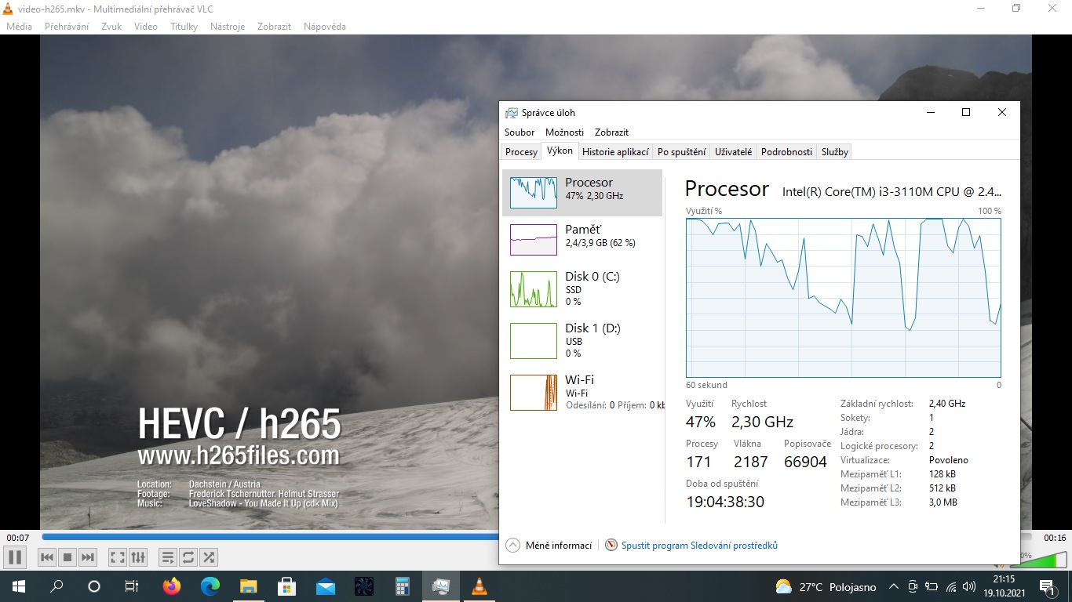
Task: Click the Rychlost value 2,30 GHz
Action: point(763,422)
